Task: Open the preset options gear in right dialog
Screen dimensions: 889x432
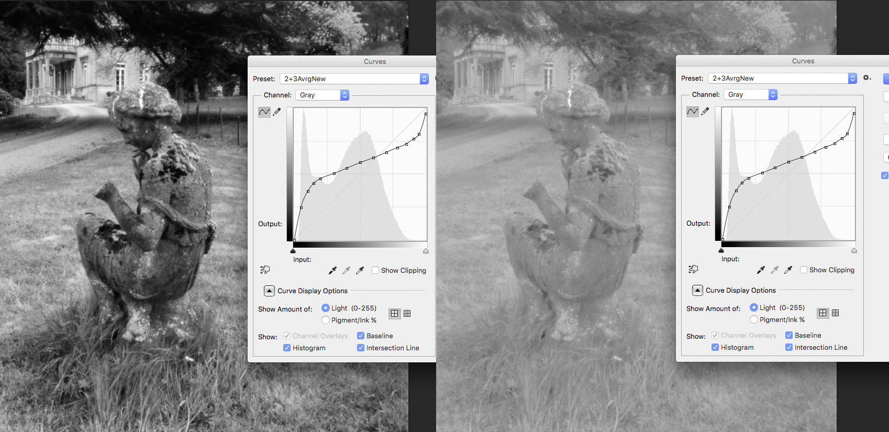Action: [x=867, y=78]
